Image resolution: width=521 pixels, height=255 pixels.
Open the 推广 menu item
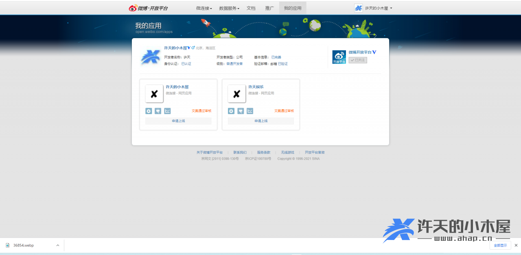click(269, 8)
